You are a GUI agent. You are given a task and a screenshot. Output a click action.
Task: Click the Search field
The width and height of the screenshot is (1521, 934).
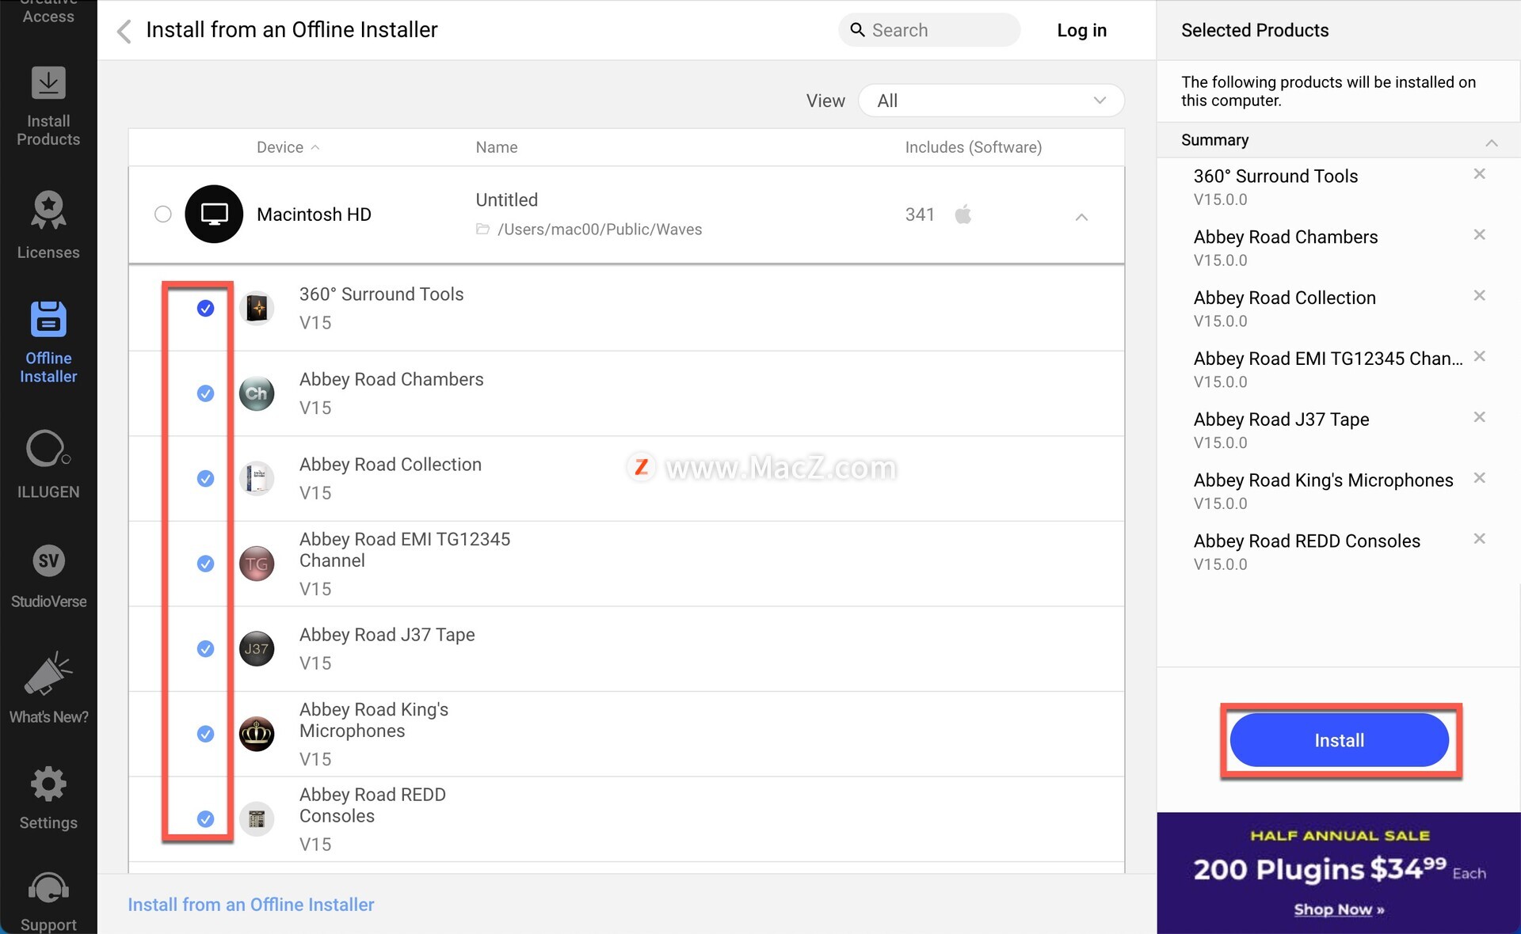click(929, 30)
